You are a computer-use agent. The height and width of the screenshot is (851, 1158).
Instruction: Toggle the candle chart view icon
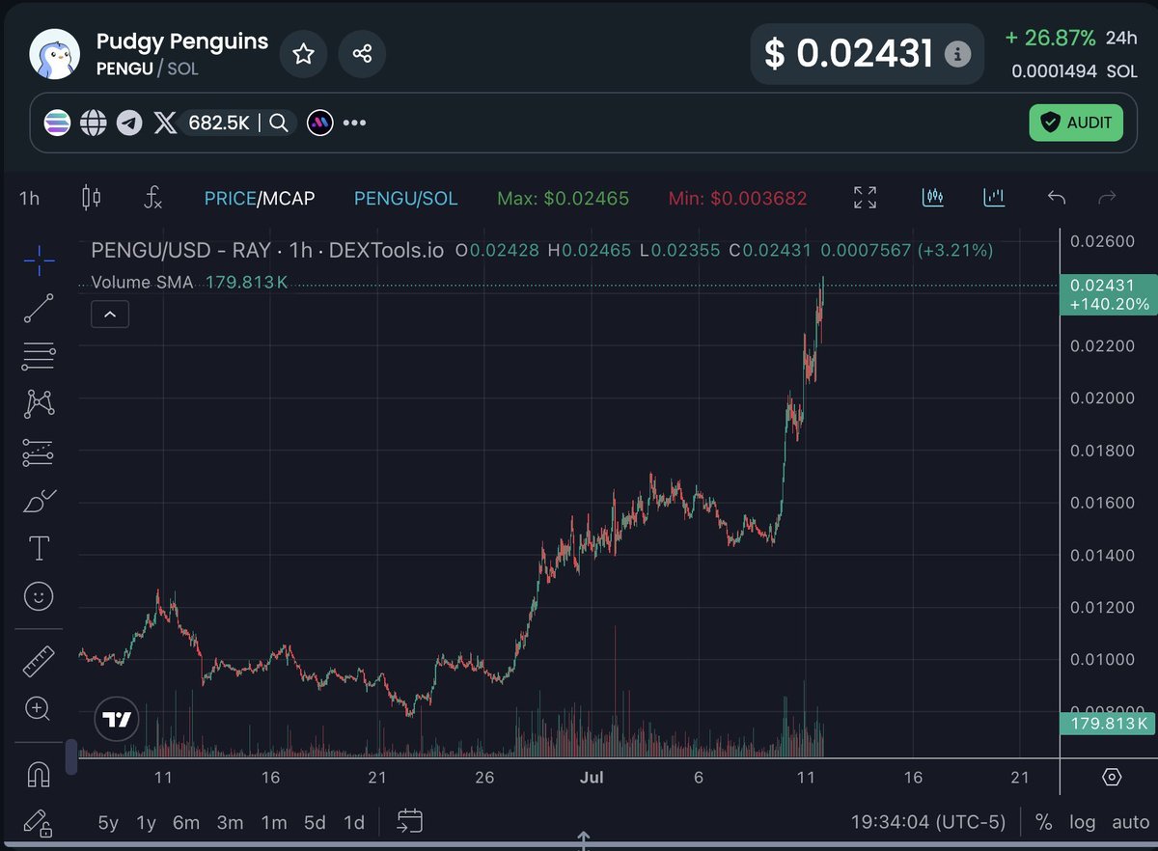932,198
